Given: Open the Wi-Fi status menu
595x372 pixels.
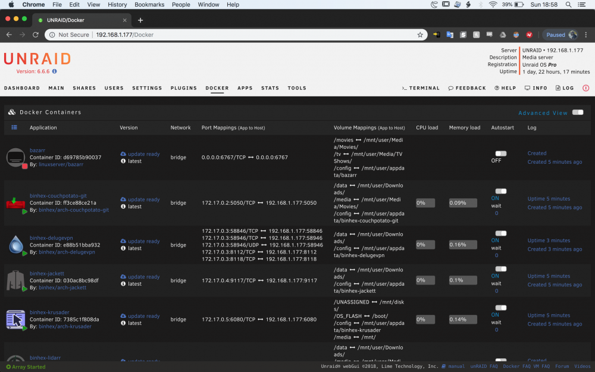Looking at the screenshot, I should (x=493, y=5).
